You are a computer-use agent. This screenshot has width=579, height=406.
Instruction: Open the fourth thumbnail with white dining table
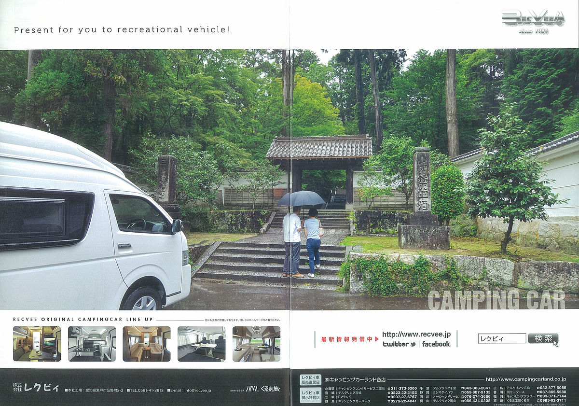(x=201, y=344)
